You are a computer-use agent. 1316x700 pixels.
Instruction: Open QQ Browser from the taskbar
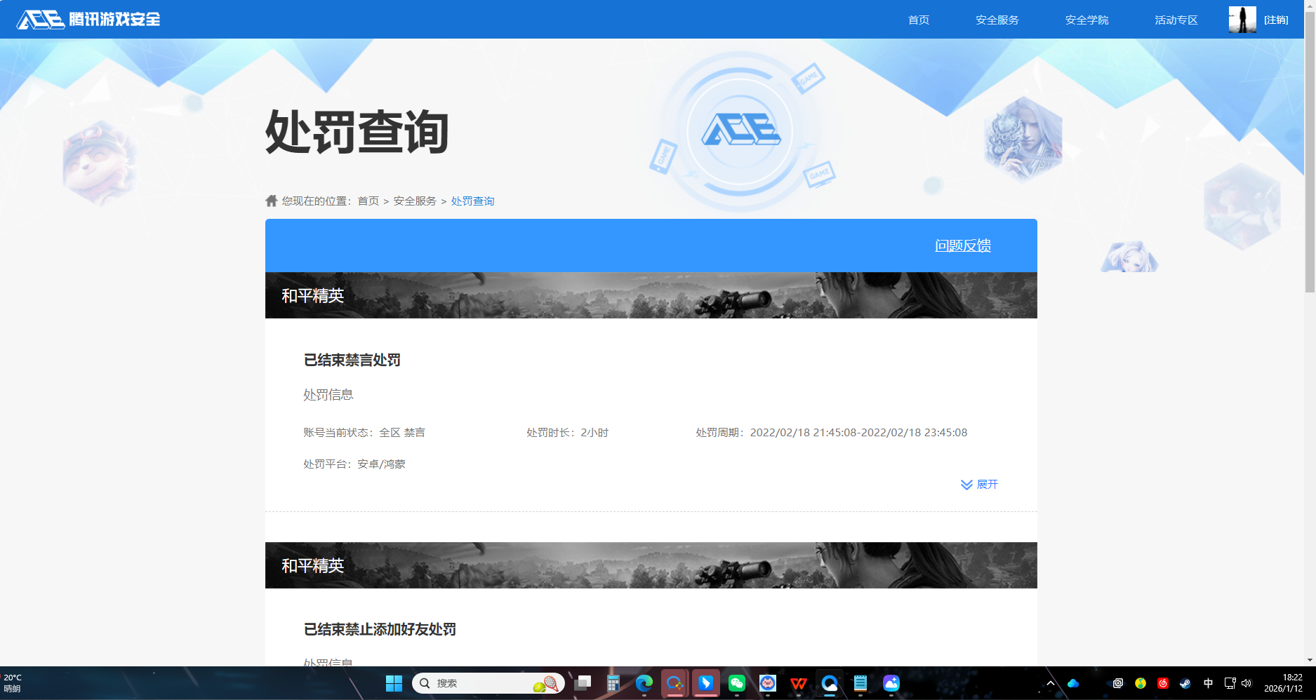(830, 682)
